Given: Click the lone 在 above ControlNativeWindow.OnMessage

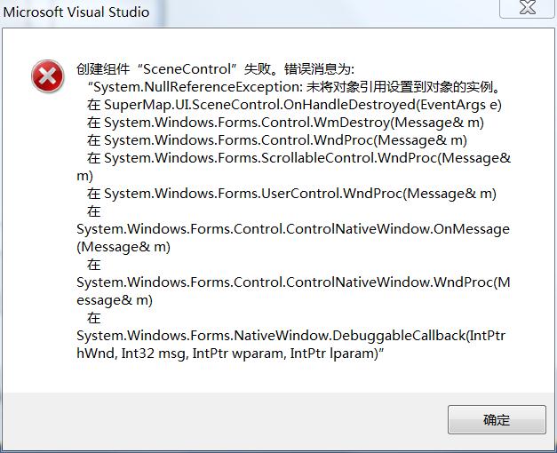Looking at the screenshot, I should point(94,211).
